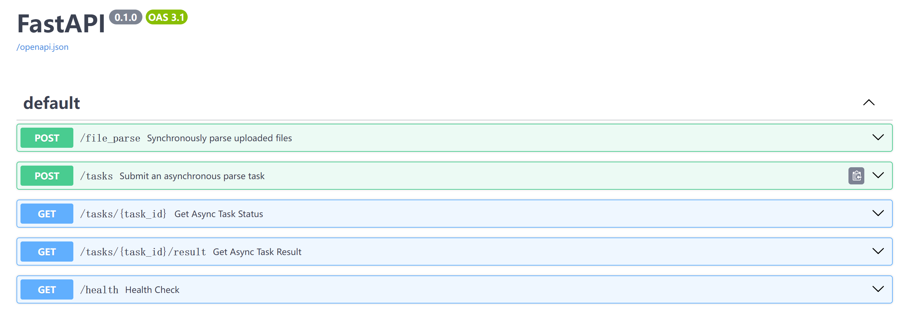Screen dimensions: 900x318
Task: Copy the /tasks POST path to clipboard
Action: [856, 176]
